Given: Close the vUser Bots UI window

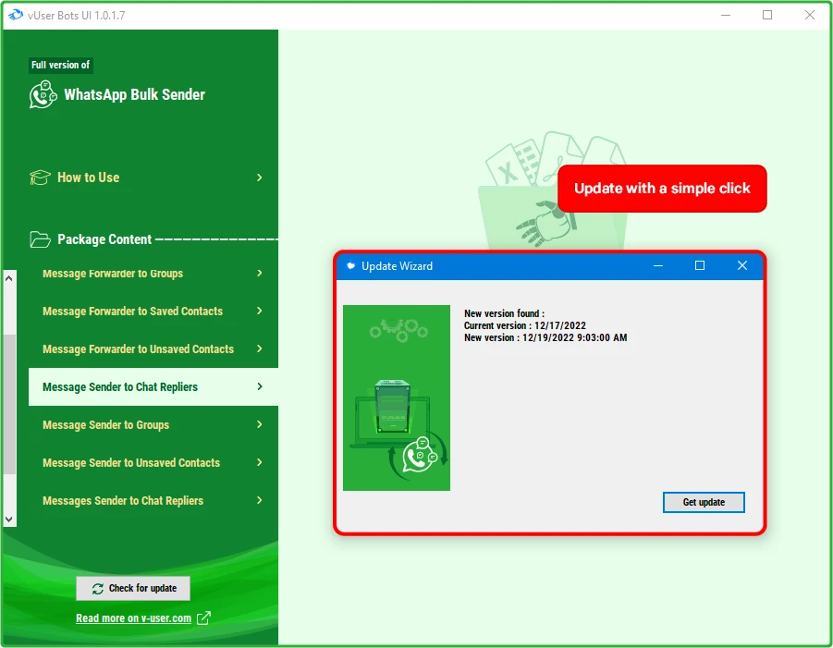Looking at the screenshot, I should click(810, 15).
